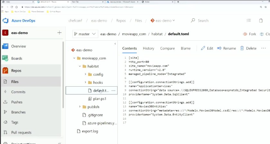Click code line 'name="MoviesDBEntities"'

(148, 106)
